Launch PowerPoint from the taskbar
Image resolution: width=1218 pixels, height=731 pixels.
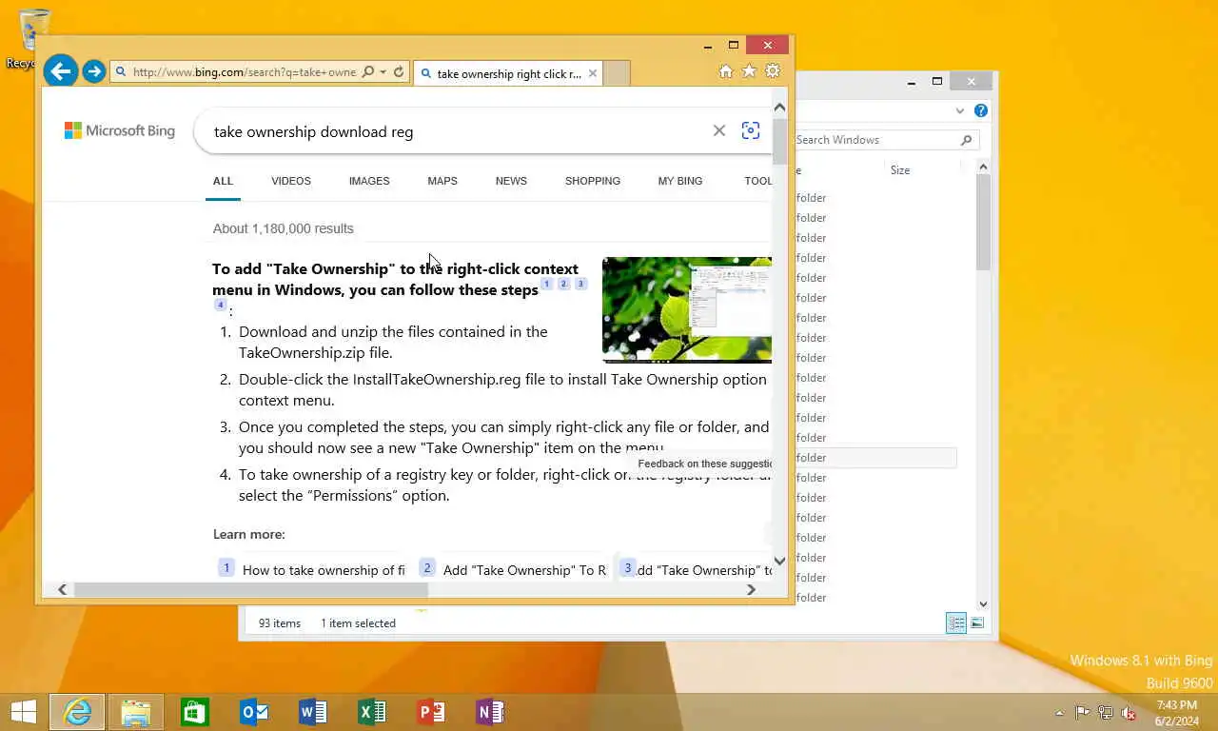[x=431, y=712]
